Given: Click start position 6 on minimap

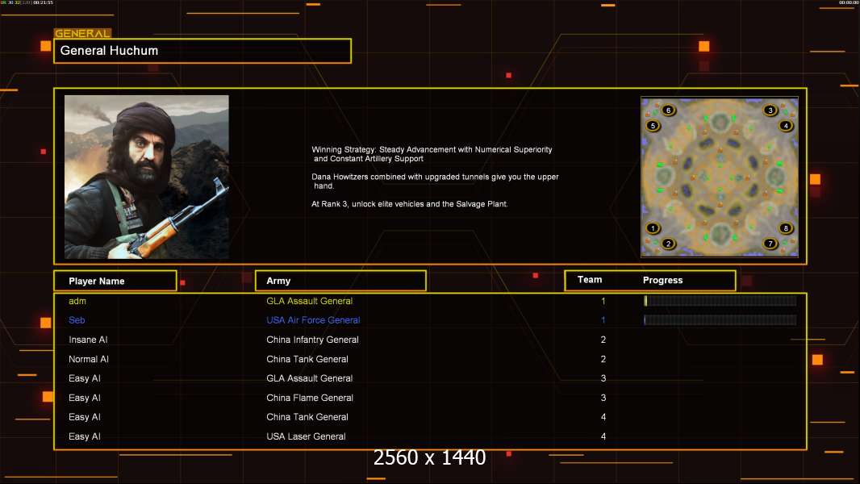Looking at the screenshot, I should pos(668,111).
